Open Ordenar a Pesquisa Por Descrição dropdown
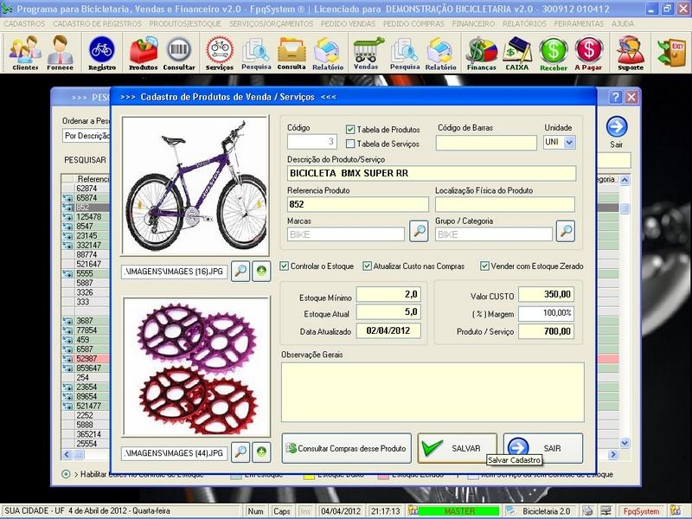Viewport: 692px width, 519px height. click(87, 136)
